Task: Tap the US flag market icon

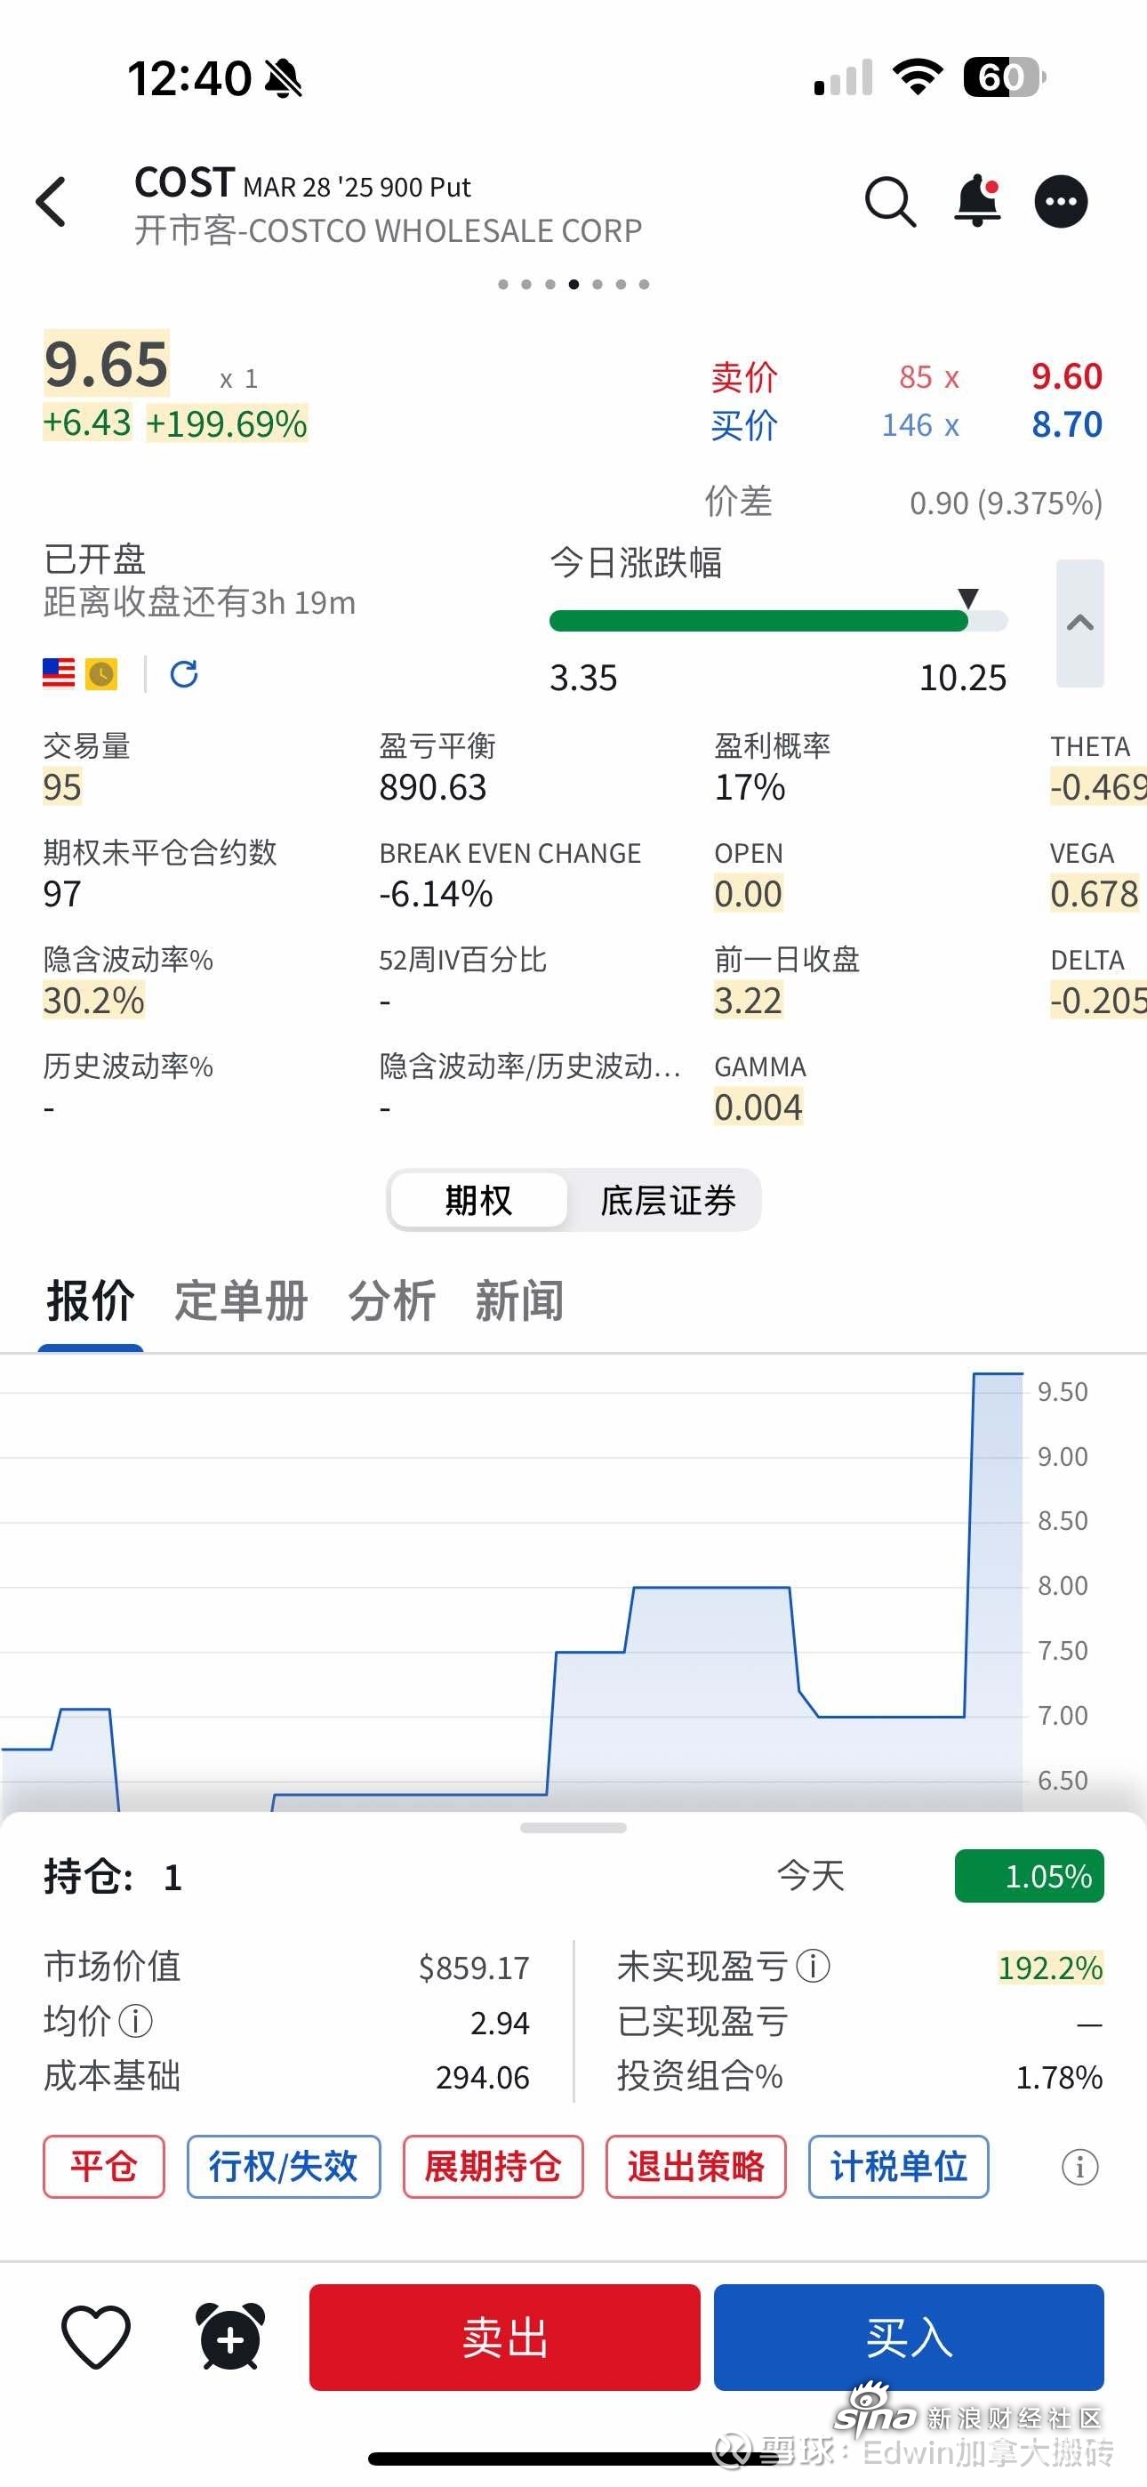Action: [59, 673]
